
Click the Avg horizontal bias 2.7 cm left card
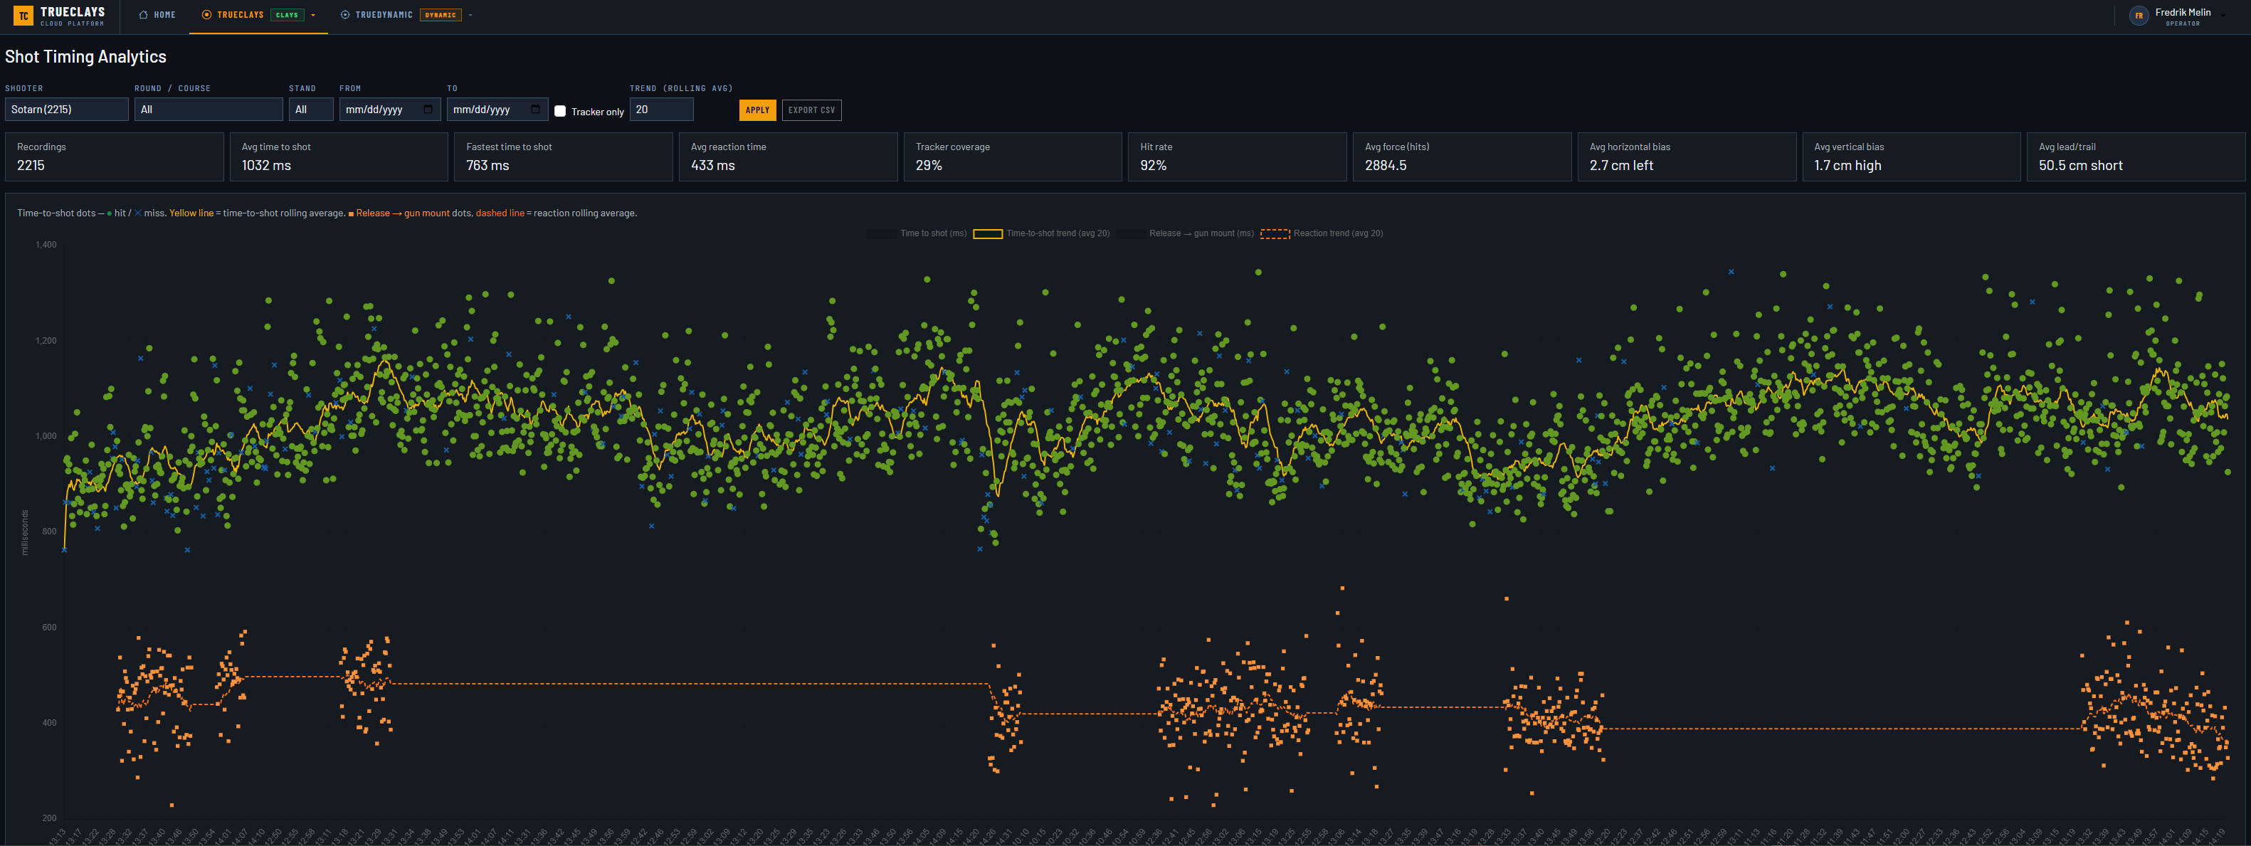point(1687,157)
